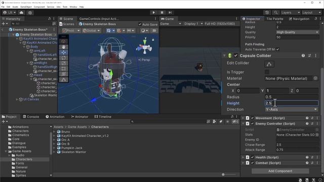
Task: Toggle Auto Traverse Off Mesh checkbox
Action: tap(278, 50)
